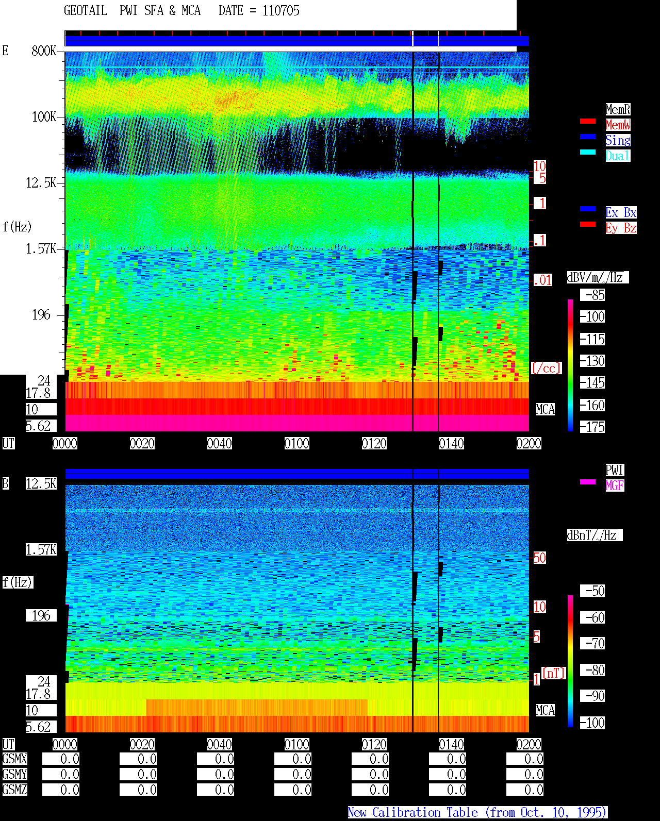This screenshot has width=660, height=821.
Task: Click the red [/cc] density unit label
Action: 547,368
